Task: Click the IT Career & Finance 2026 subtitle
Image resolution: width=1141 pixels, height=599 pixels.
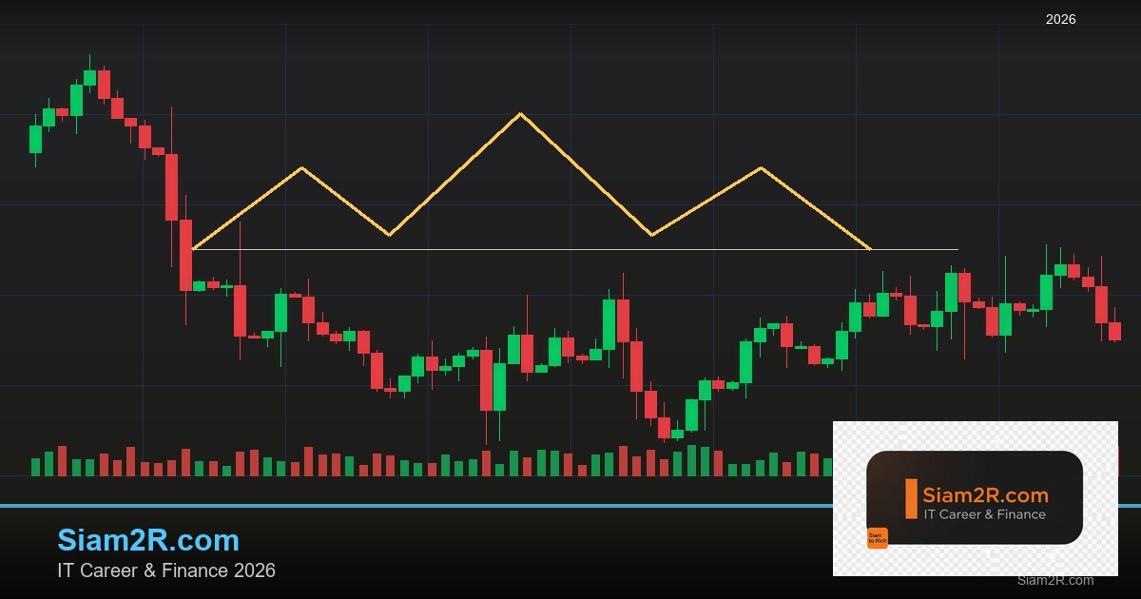Action: (x=166, y=570)
